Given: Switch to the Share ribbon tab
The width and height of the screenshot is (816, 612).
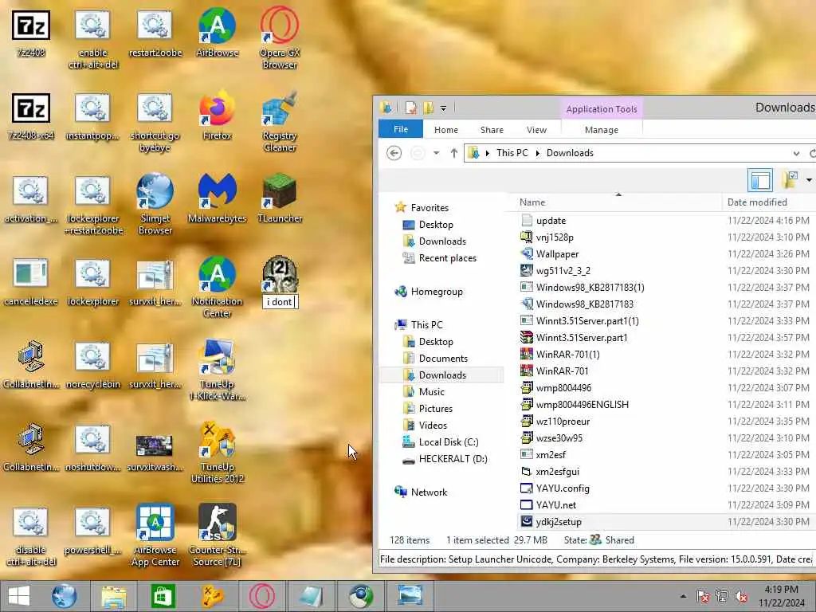Looking at the screenshot, I should 492,130.
